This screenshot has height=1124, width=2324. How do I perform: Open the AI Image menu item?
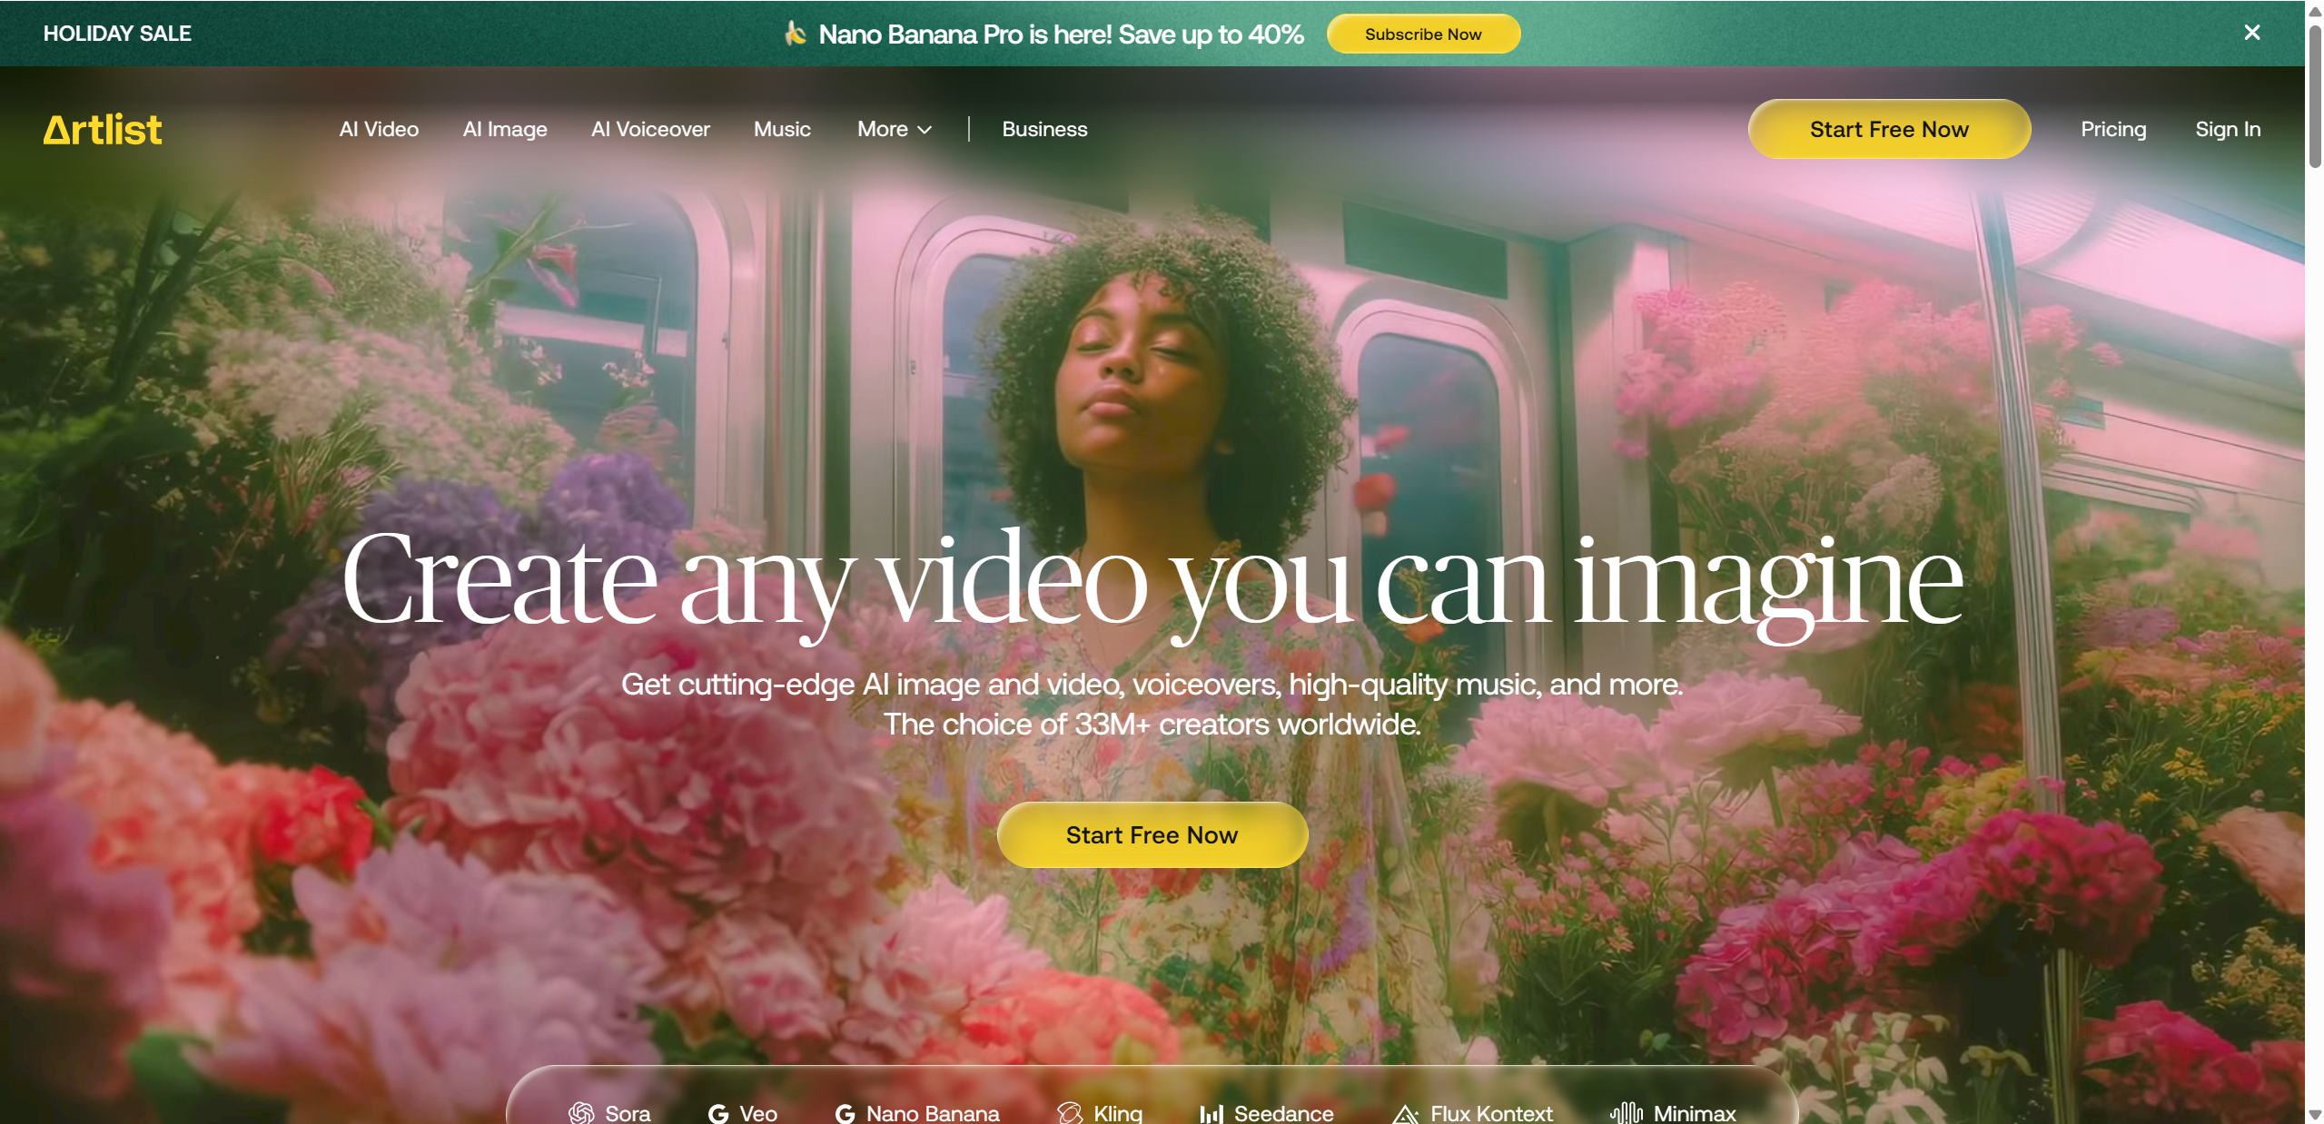(x=505, y=129)
